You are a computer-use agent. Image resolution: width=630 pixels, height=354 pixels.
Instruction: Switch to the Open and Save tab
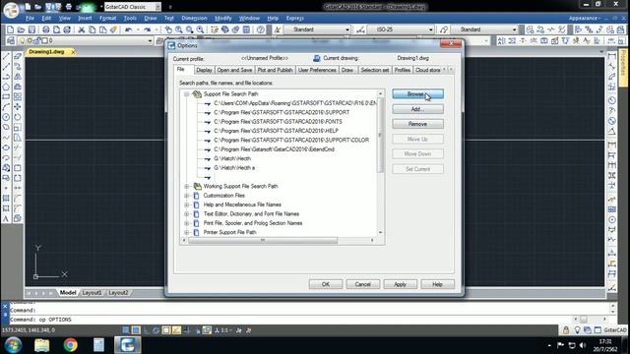(234, 70)
